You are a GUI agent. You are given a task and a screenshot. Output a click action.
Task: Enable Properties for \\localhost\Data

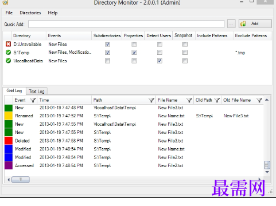pyautogui.click(x=134, y=61)
